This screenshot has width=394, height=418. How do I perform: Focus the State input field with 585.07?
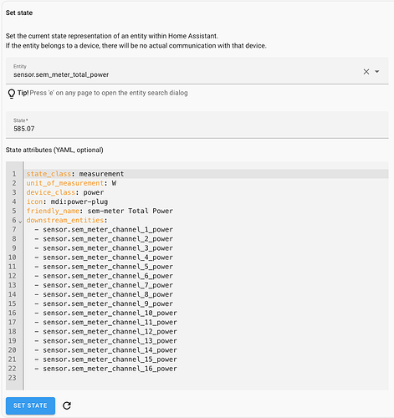(197, 125)
